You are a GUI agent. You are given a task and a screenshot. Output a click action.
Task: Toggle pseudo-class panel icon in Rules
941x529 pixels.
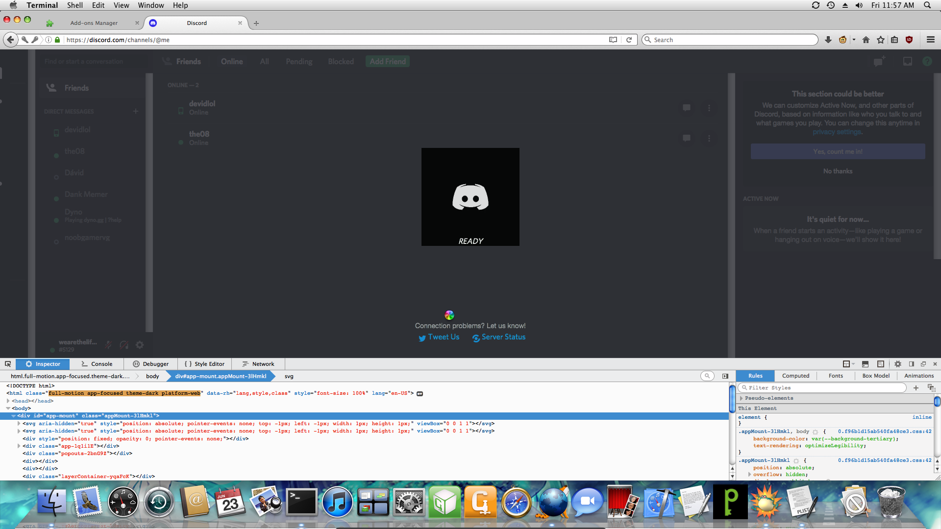pyautogui.click(x=931, y=387)
